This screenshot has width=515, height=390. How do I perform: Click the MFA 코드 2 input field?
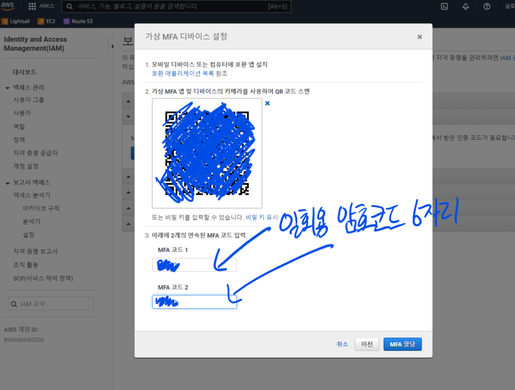pos(195,301)
